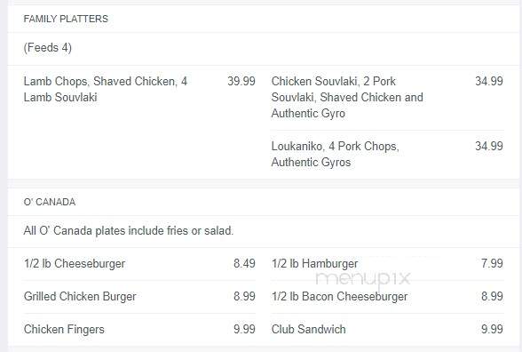Image resolution: width=522 pixels, height=352 pixels.
Task: Choose the Grilled Chicken Burger item
Action: [x=80, y=297]
